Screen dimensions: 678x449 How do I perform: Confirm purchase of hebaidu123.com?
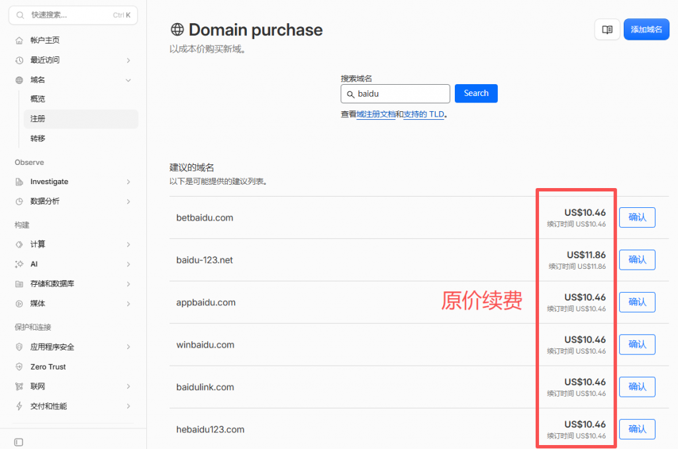[x=637, y=429]
